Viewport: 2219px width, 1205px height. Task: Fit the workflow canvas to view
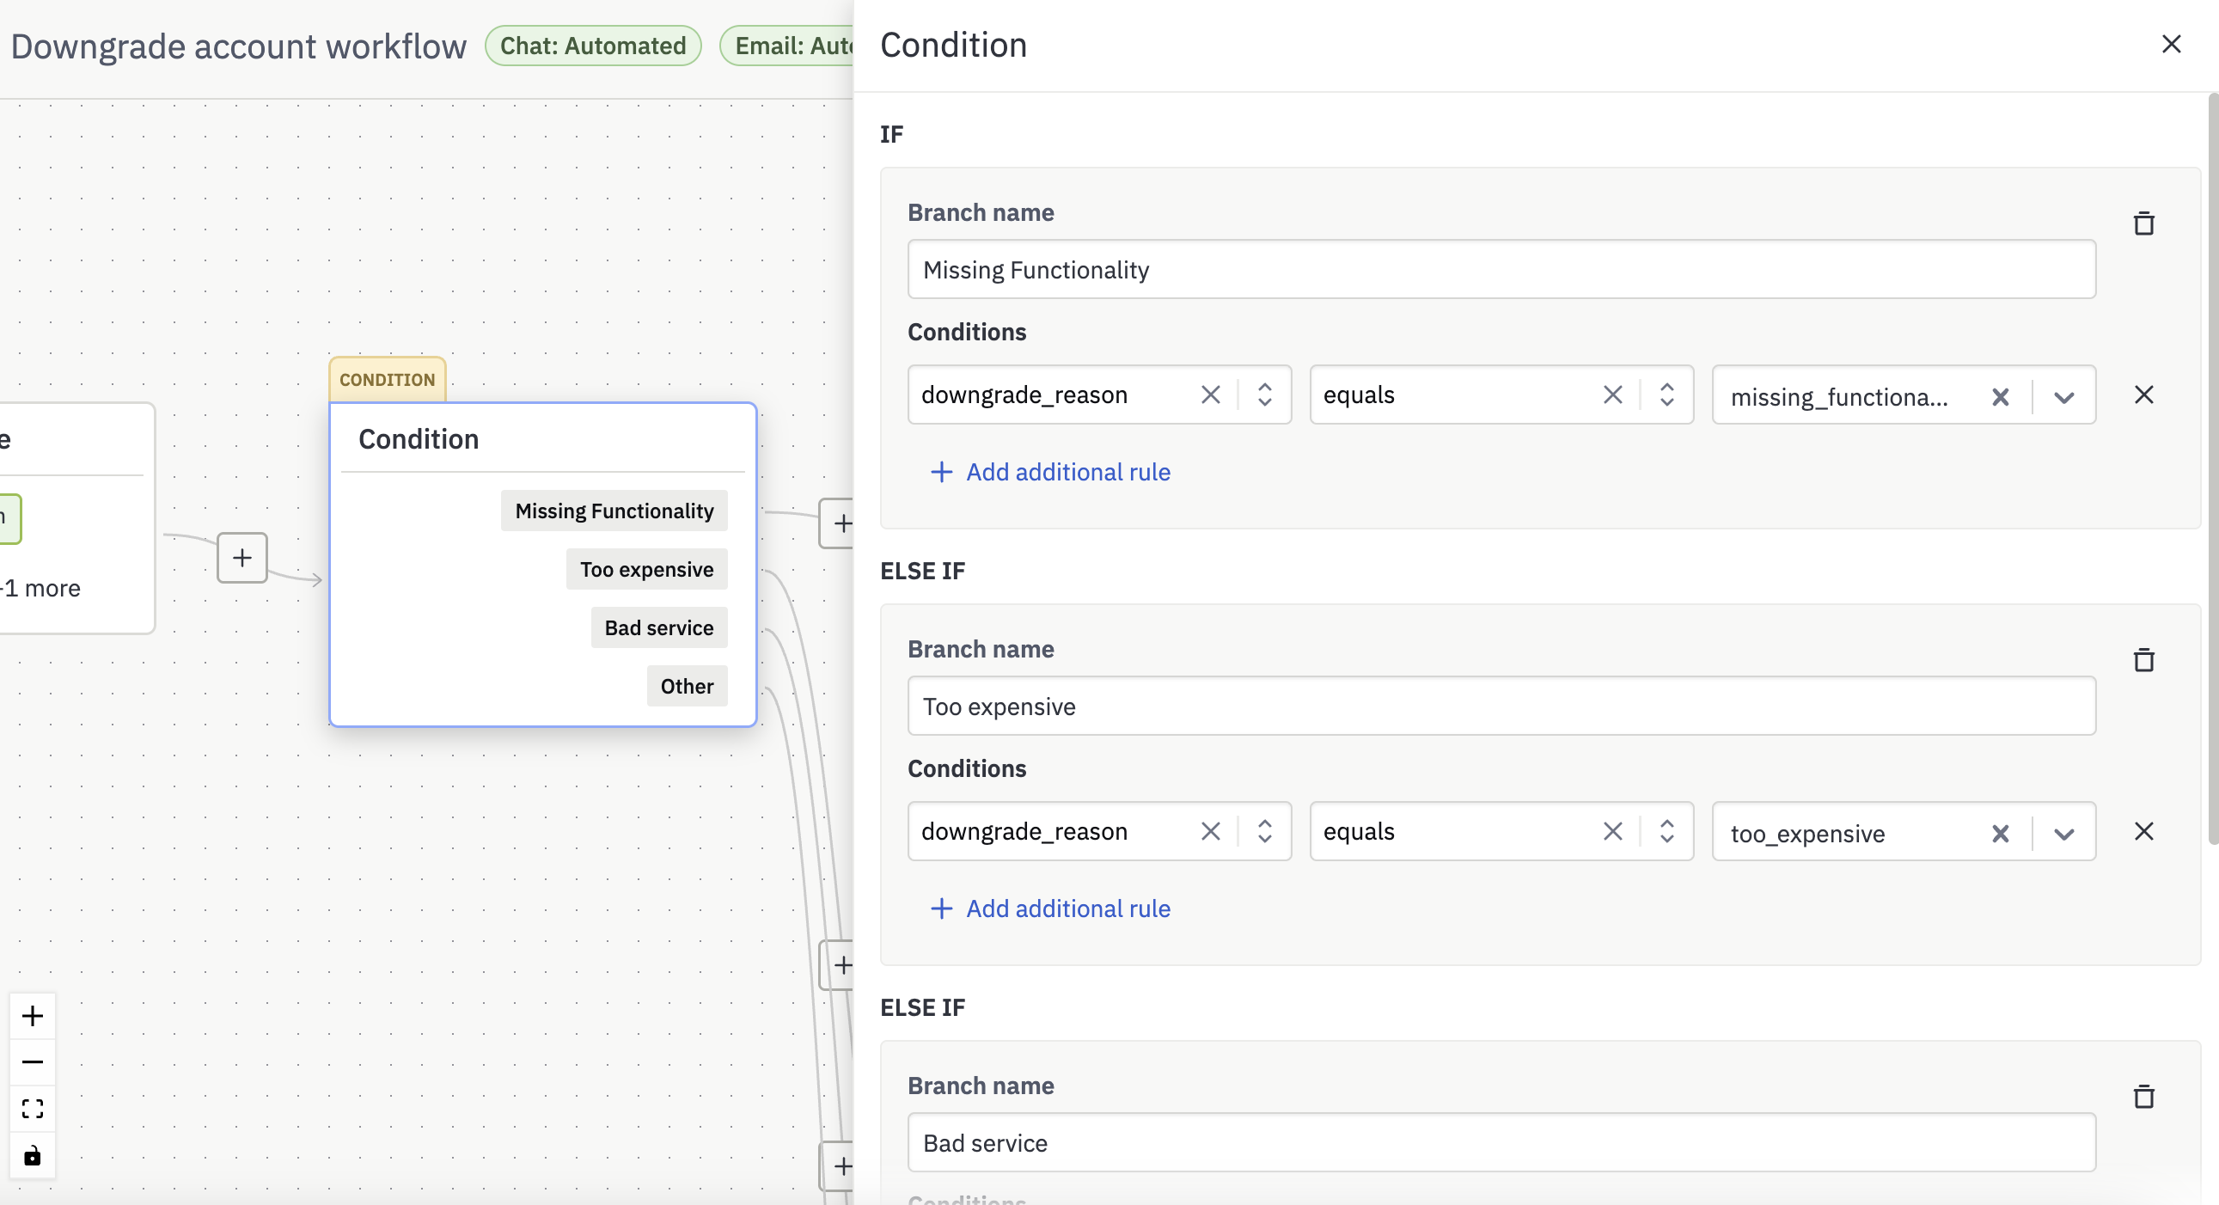(33, 1109)
